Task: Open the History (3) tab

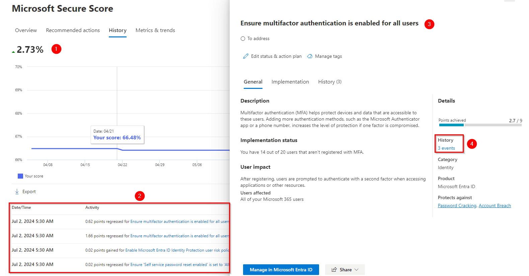Action: pos(329,82)
